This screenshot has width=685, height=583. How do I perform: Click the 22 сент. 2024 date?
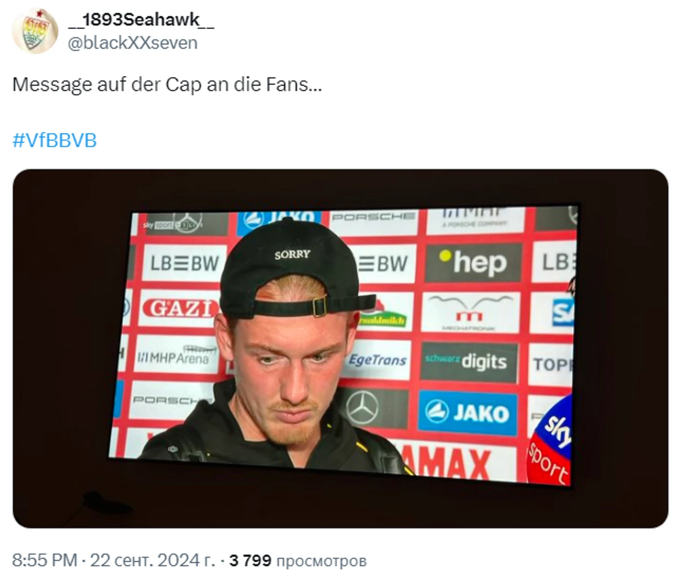coord(152,560)
